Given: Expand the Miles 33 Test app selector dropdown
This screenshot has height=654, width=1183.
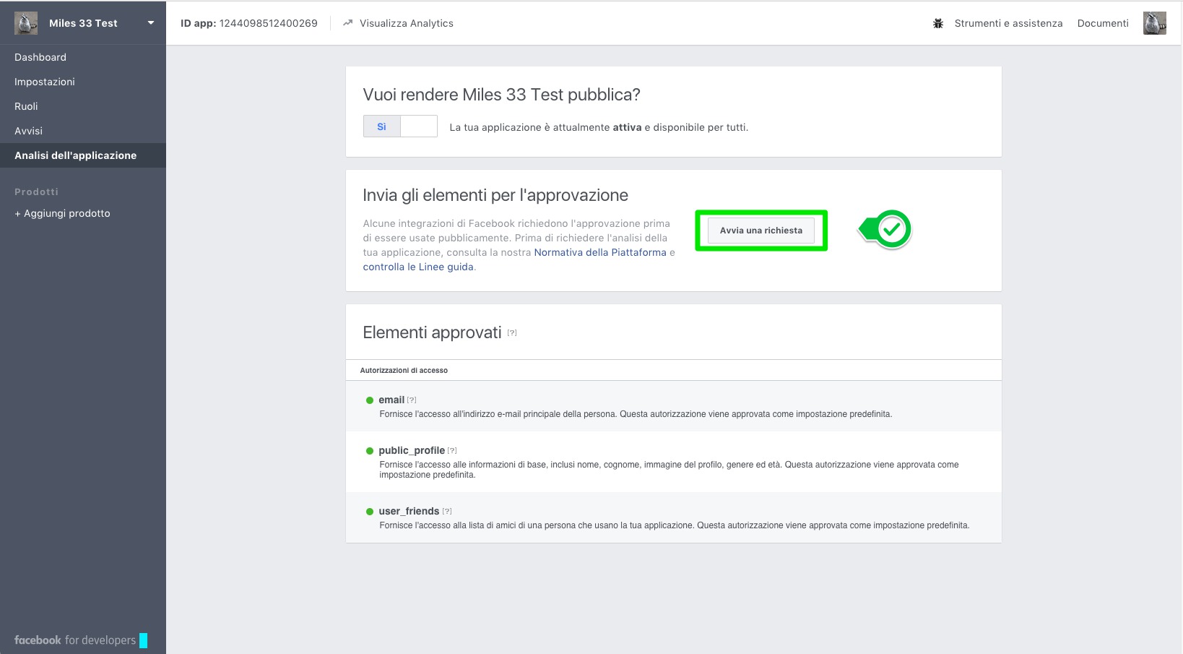Looking at the screenshot, I should (151, 23).
